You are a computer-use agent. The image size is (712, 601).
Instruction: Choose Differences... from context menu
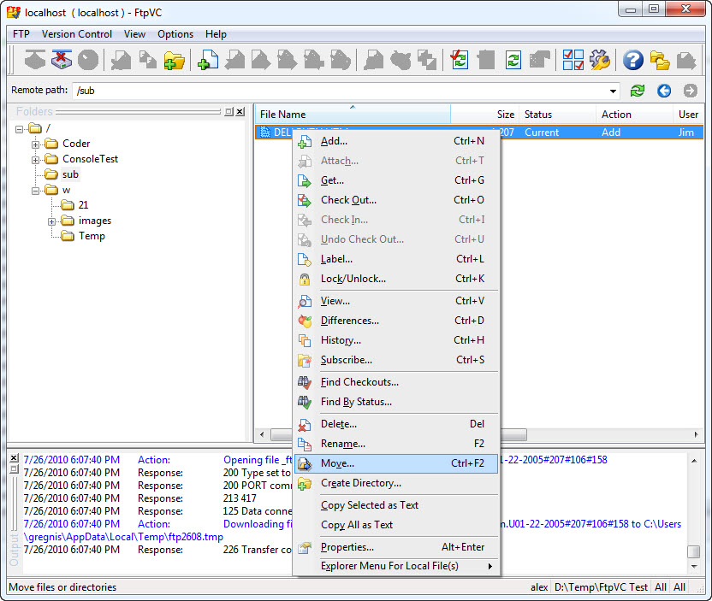tap(396, 321)
